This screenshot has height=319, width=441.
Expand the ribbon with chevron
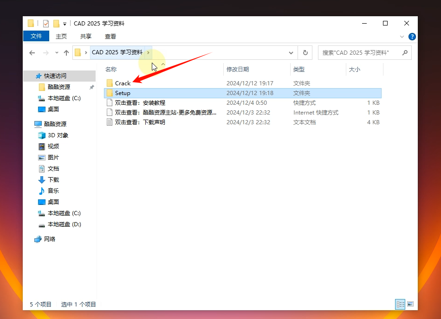point(402,37)
